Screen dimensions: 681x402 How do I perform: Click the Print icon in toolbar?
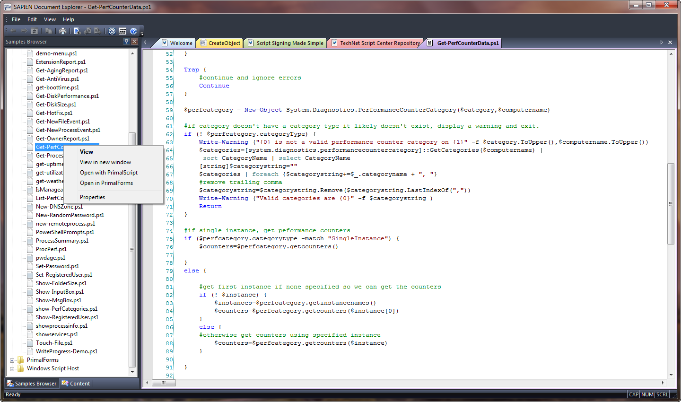click(x=62, y=31)
